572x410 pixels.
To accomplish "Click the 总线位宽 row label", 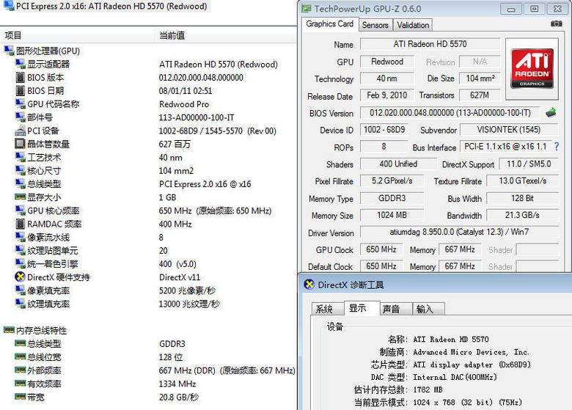I will coord(44,356).
